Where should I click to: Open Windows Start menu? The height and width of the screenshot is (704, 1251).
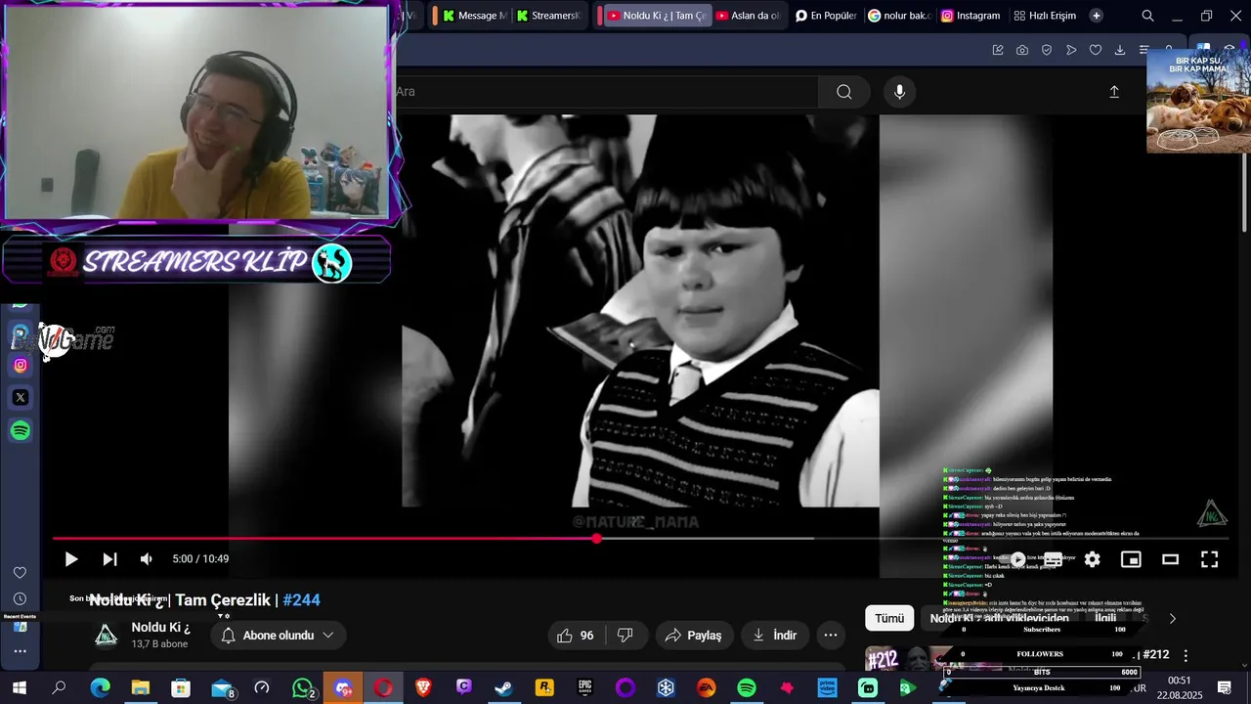tap(19, 688)
